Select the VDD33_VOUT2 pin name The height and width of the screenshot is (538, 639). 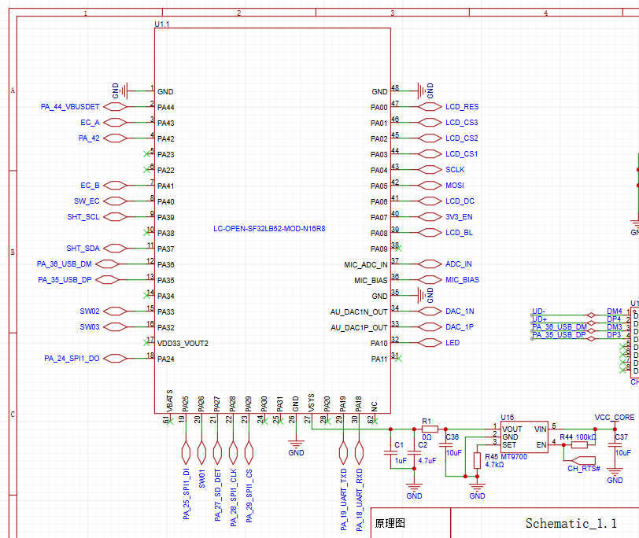[x=183, y=343]
